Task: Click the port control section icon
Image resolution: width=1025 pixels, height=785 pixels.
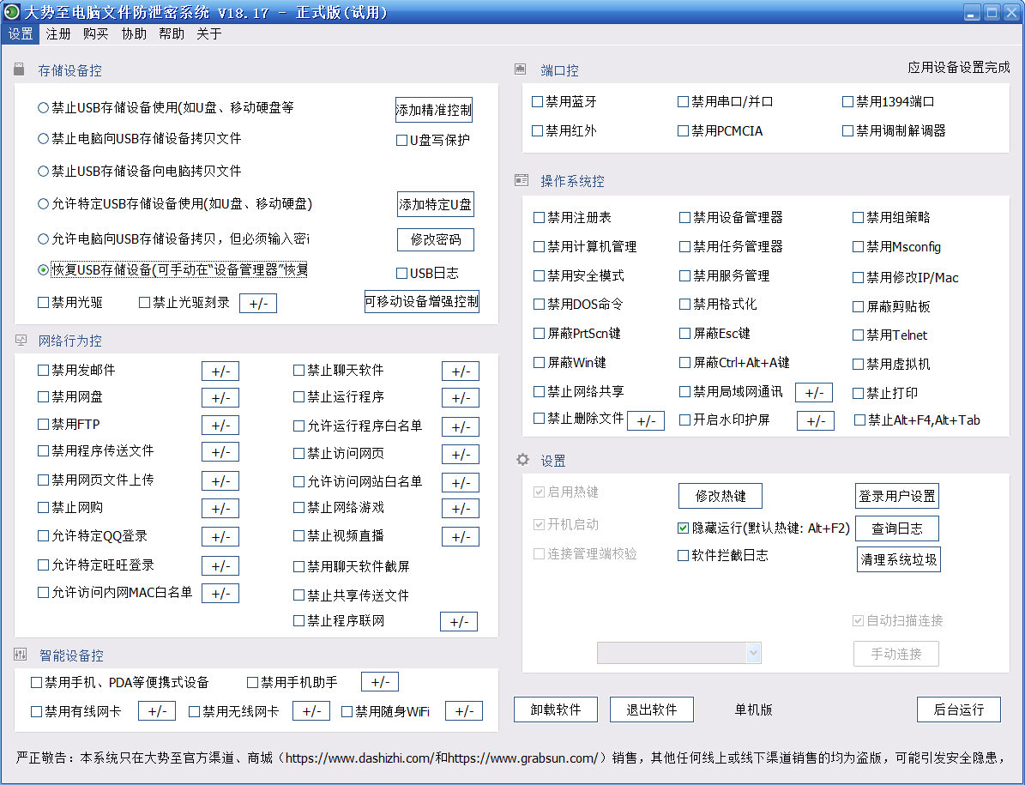Action: tap(520, 69)
